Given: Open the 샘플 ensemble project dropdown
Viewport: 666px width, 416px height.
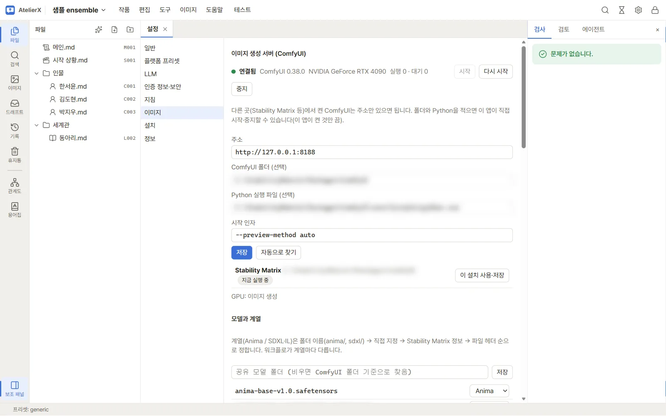Looking at the screenshot, I should [x=79, y=10].
